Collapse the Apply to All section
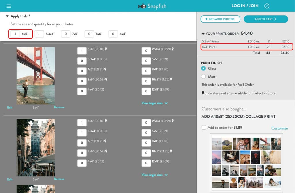 coord(7,16)
